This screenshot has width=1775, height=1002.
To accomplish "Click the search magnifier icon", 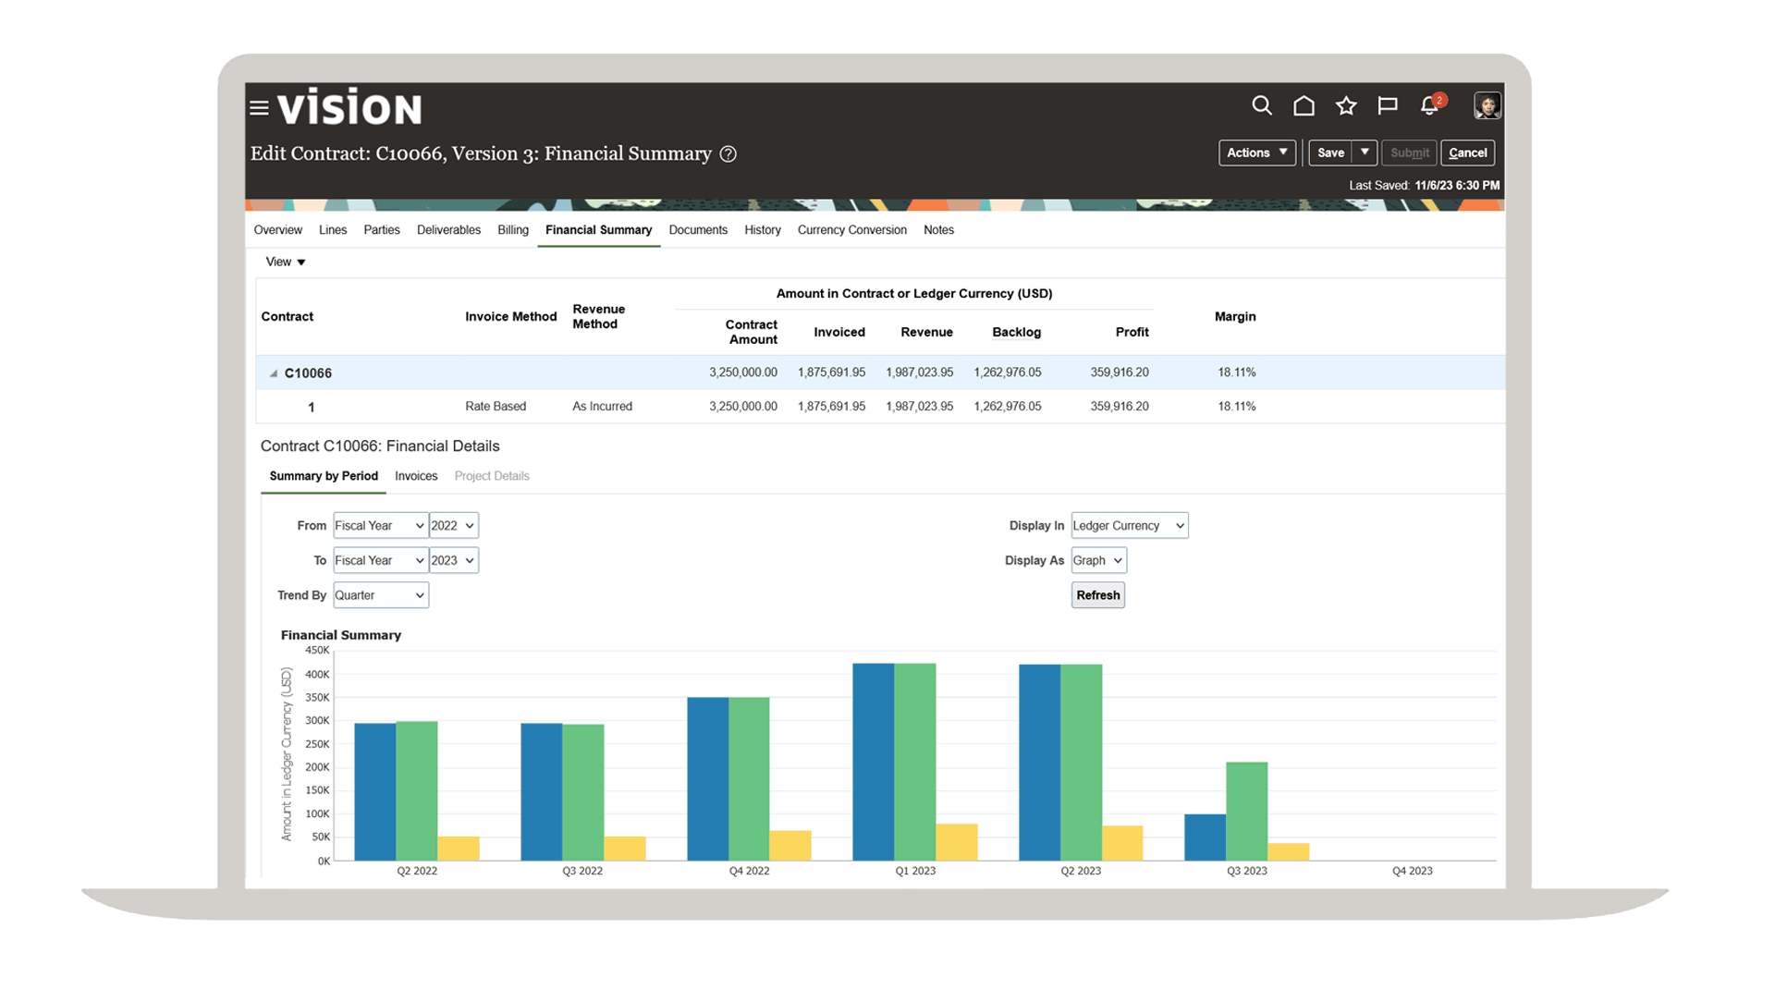I will coord(1261,106).
